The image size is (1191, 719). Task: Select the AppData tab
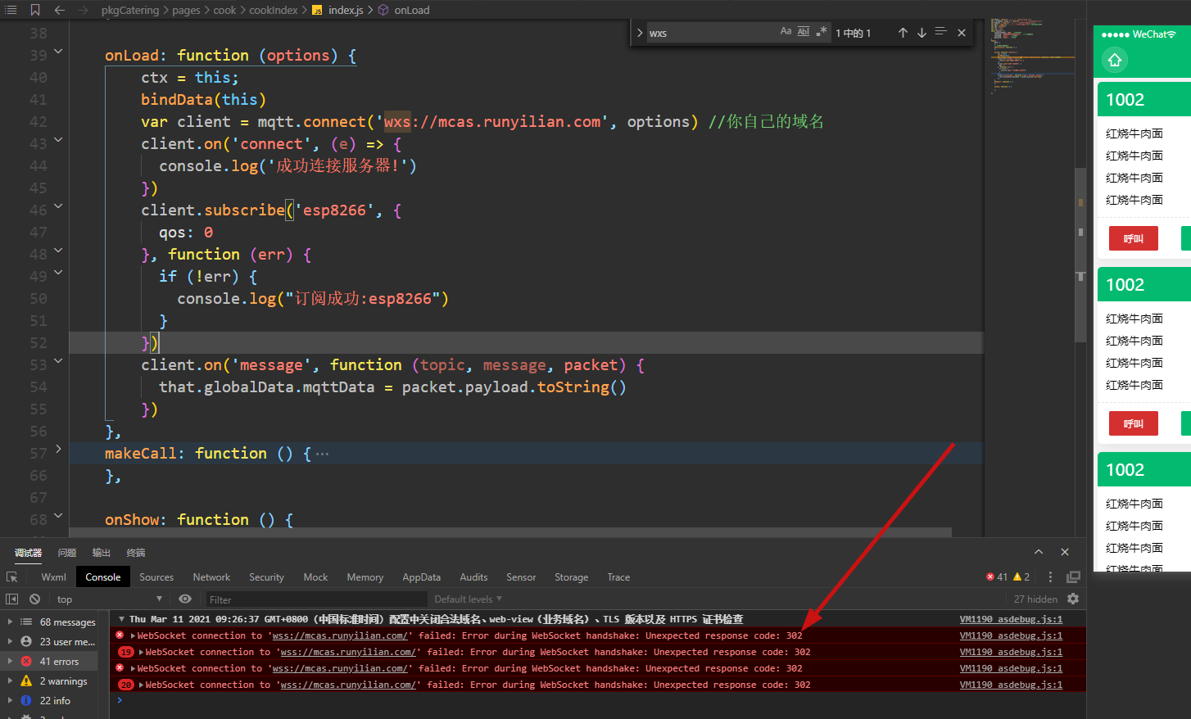pyautogui.click(x=421, y=577)
